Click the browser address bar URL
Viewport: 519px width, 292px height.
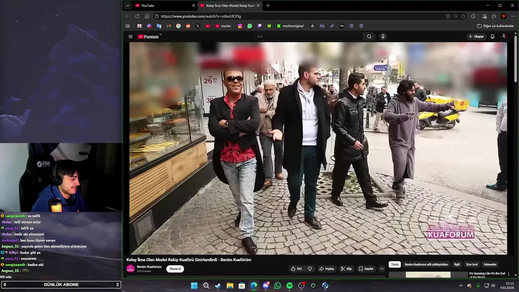(x=201, y=16)
